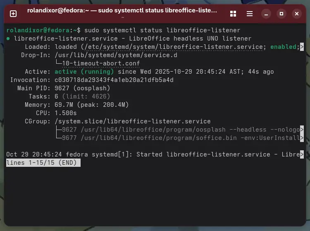
Task: Open the hamburger main menu
Action: (x=249, y=14)
